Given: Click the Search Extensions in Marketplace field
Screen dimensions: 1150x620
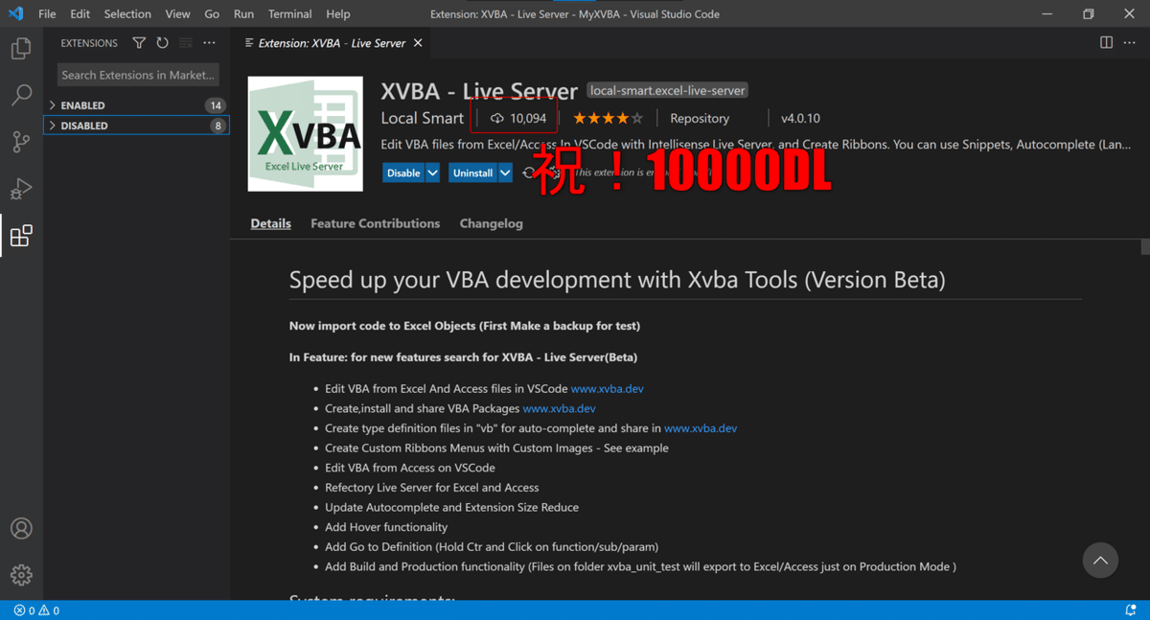Looking at the screenshot, I should (x=138, y=75).
